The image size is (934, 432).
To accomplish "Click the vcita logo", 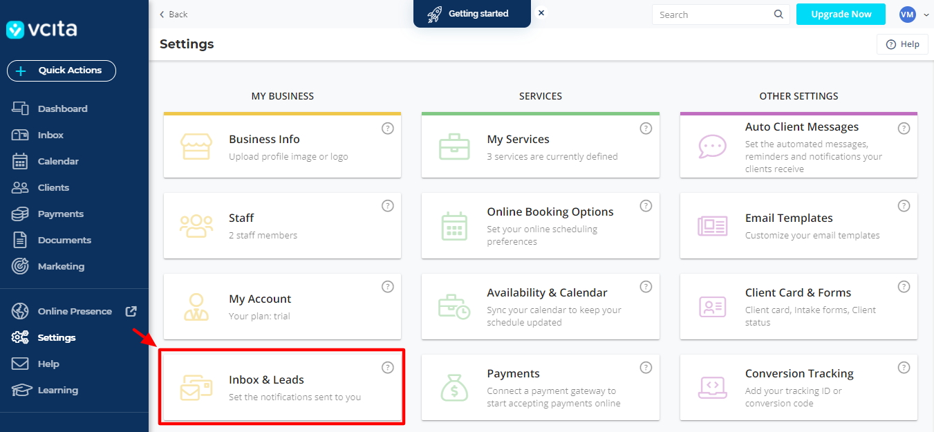I will coord(41,29).
